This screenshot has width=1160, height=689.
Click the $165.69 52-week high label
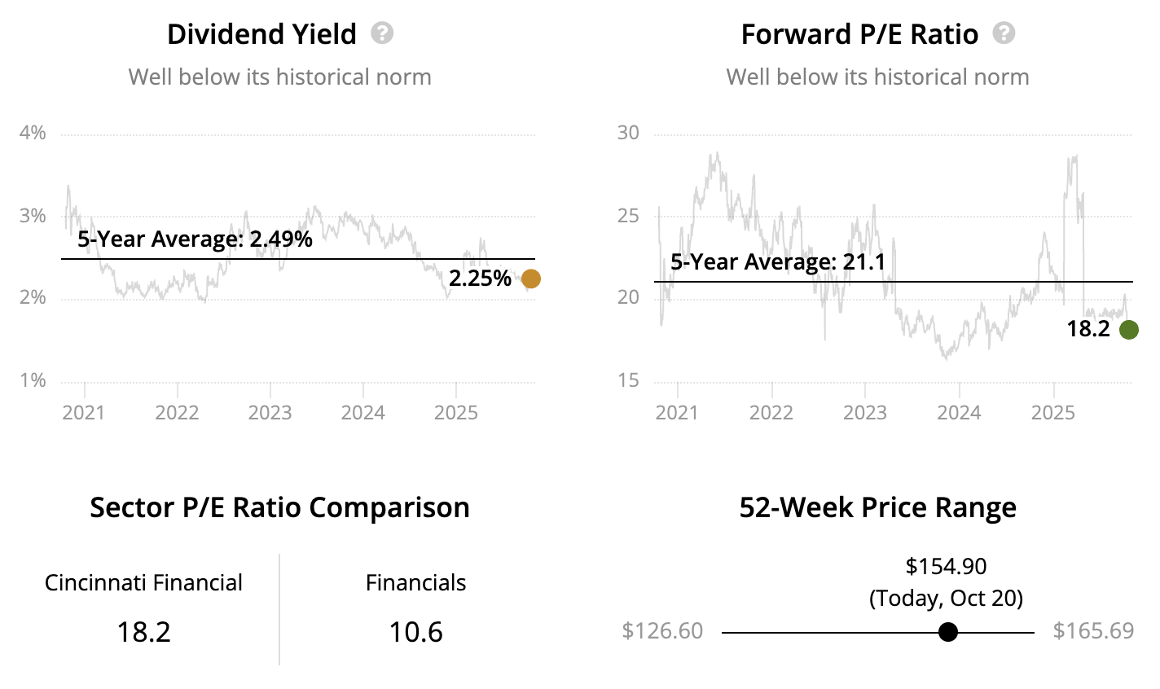[1093, 631]
